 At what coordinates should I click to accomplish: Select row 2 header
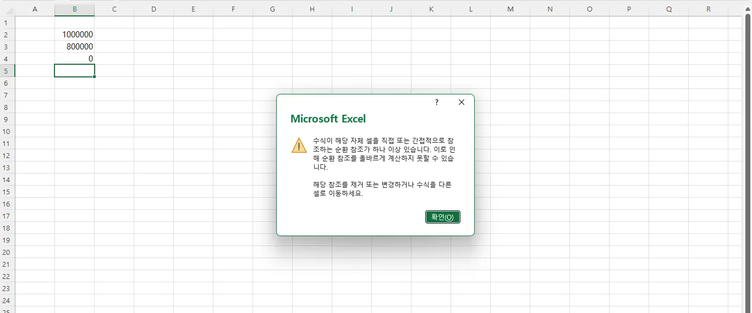point(7,35)
